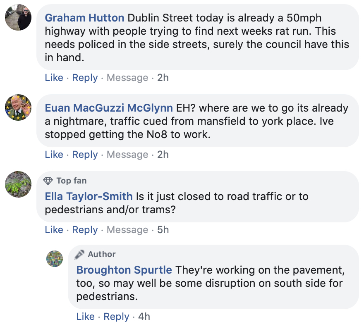The width and height of the screenshot is (364, 329).
Task: Click the Author pencil badge icon
Action: pos(79,255)
